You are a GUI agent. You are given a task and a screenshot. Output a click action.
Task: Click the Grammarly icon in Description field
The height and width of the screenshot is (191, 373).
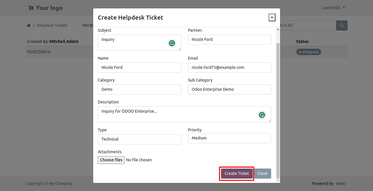[x=262, y=115]
